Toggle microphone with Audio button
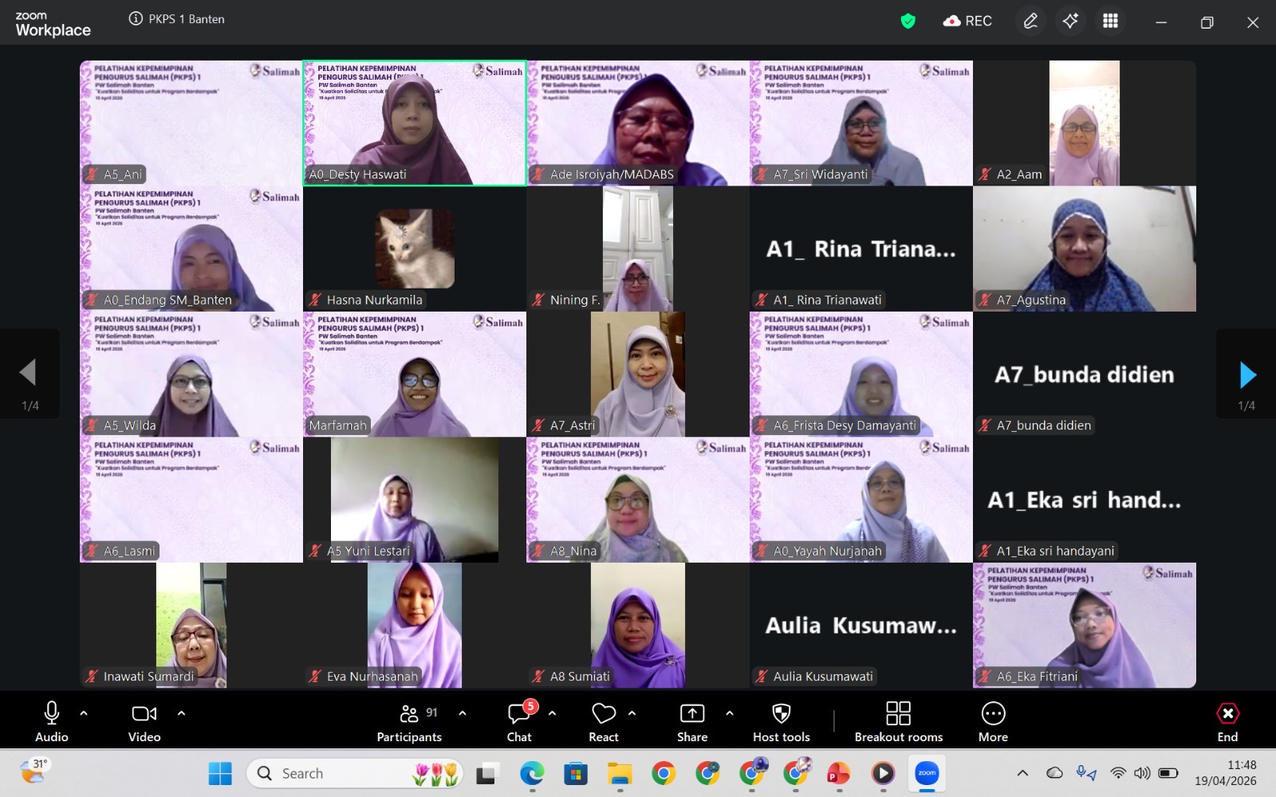Image resolution: width=1276 pixels, height=797 pixels. click(52, 721)
